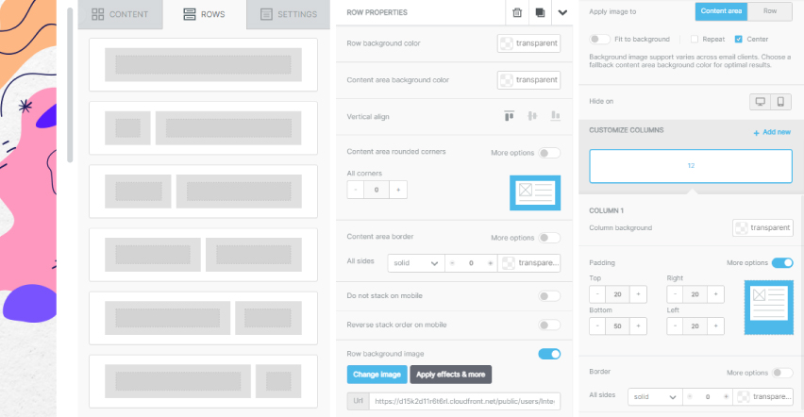Image resolution: width=804 pixels, height=417 pixels.
Task: Enable Fit to background toggle
Action: pos(599,39)
